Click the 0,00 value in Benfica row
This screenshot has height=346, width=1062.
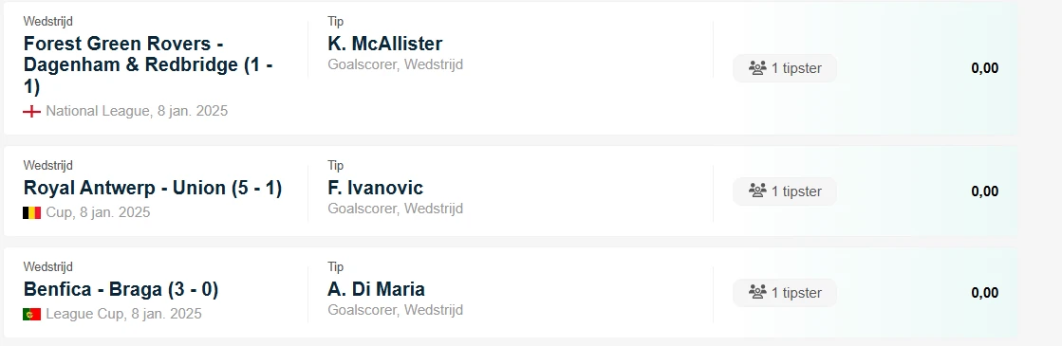(985, 293)
